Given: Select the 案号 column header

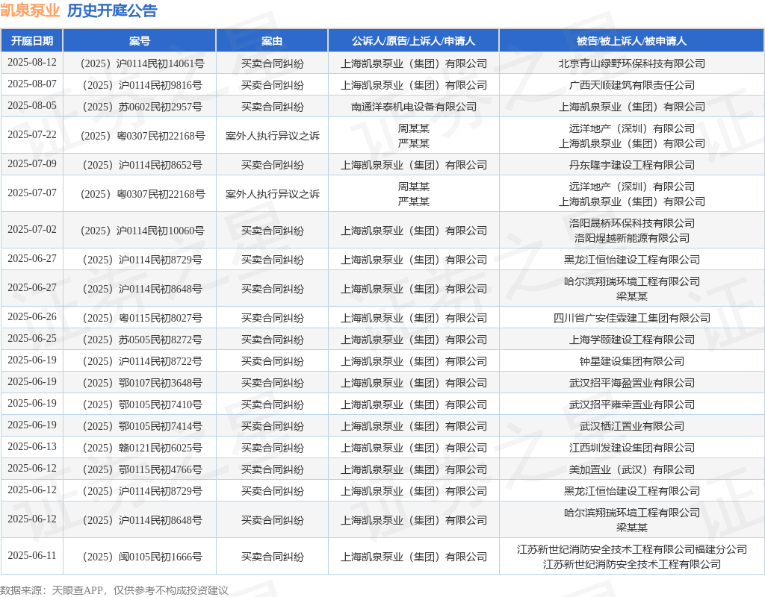Looking at the screenshot, I should [140, 41].
